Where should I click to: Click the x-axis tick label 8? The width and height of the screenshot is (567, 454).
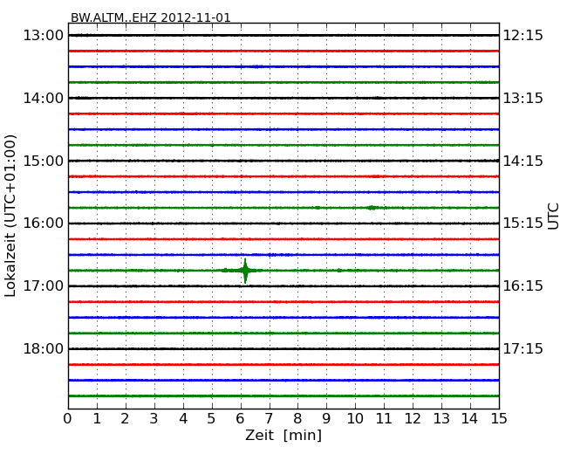click(x=297, y=418)
